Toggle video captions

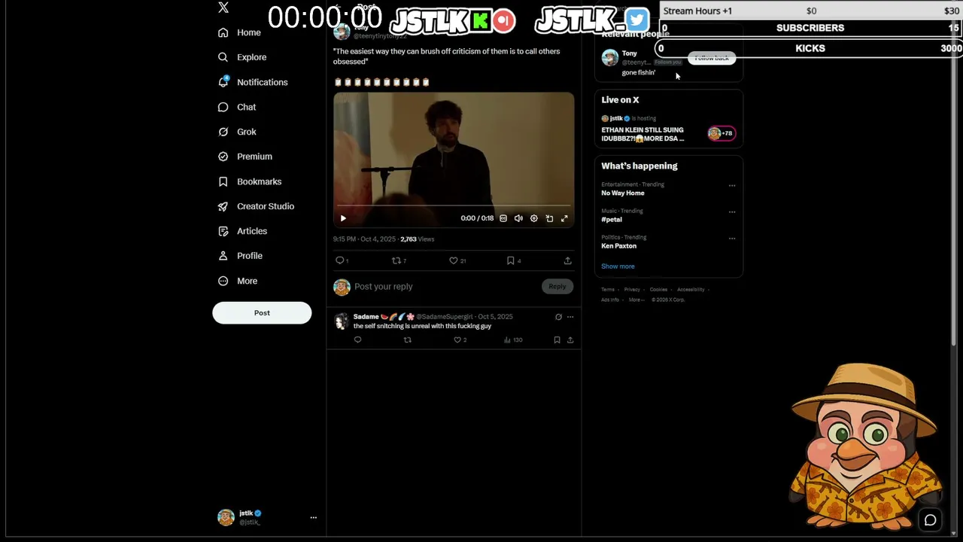[x=503, y=218]
